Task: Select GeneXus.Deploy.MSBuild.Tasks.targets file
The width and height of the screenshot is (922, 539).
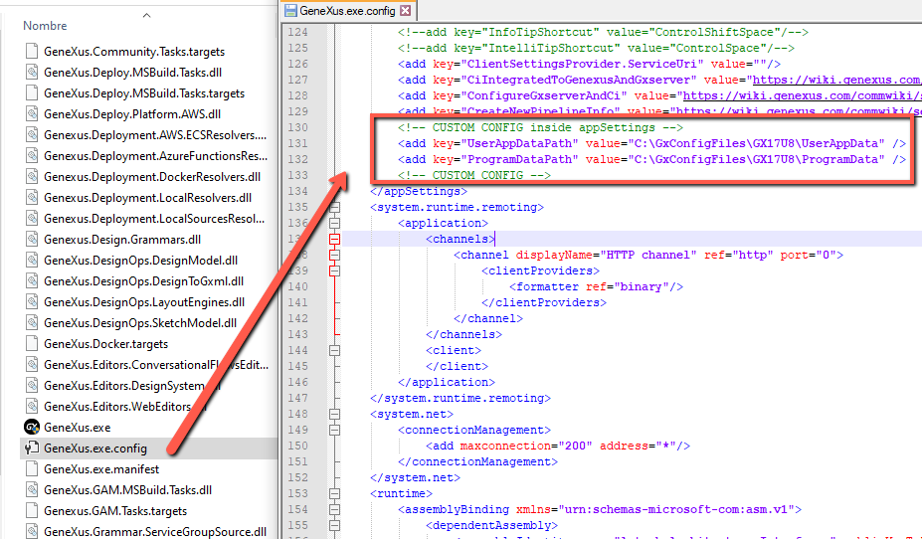Action: tap(144, 93)
